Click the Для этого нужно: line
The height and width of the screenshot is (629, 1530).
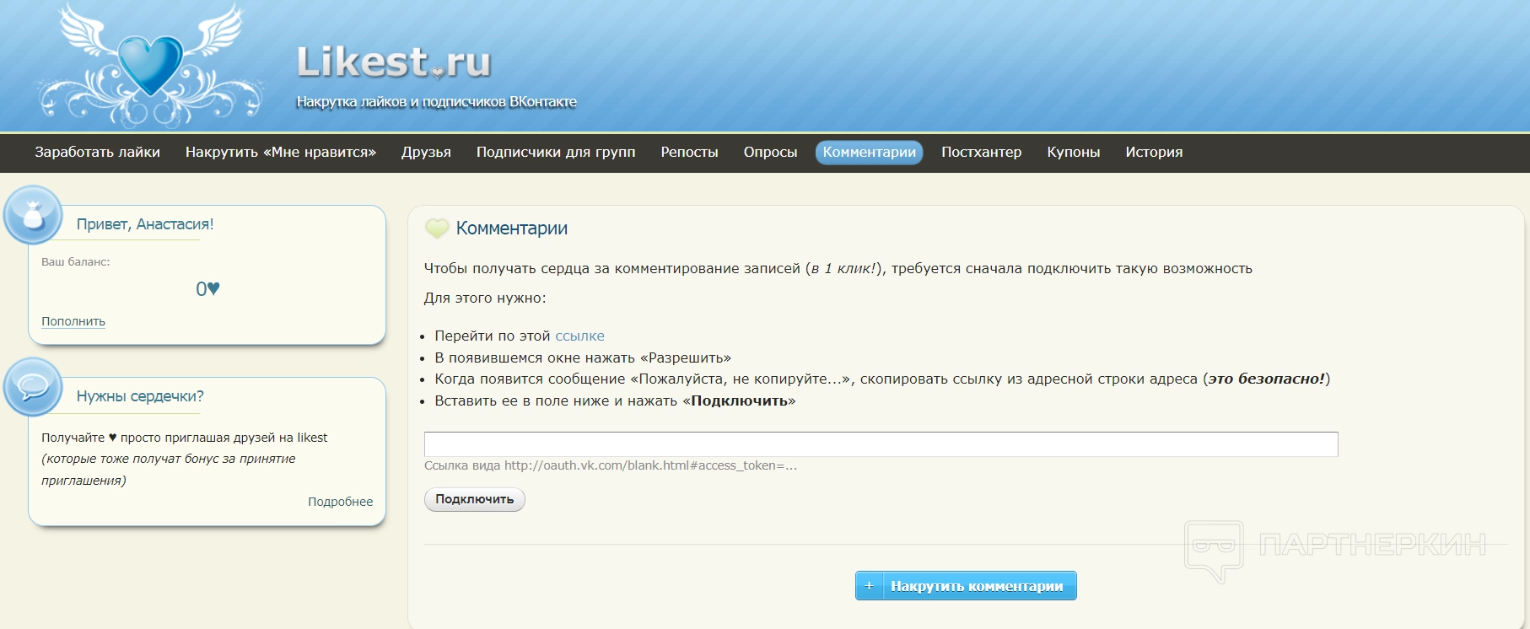[x=485, y=298]
